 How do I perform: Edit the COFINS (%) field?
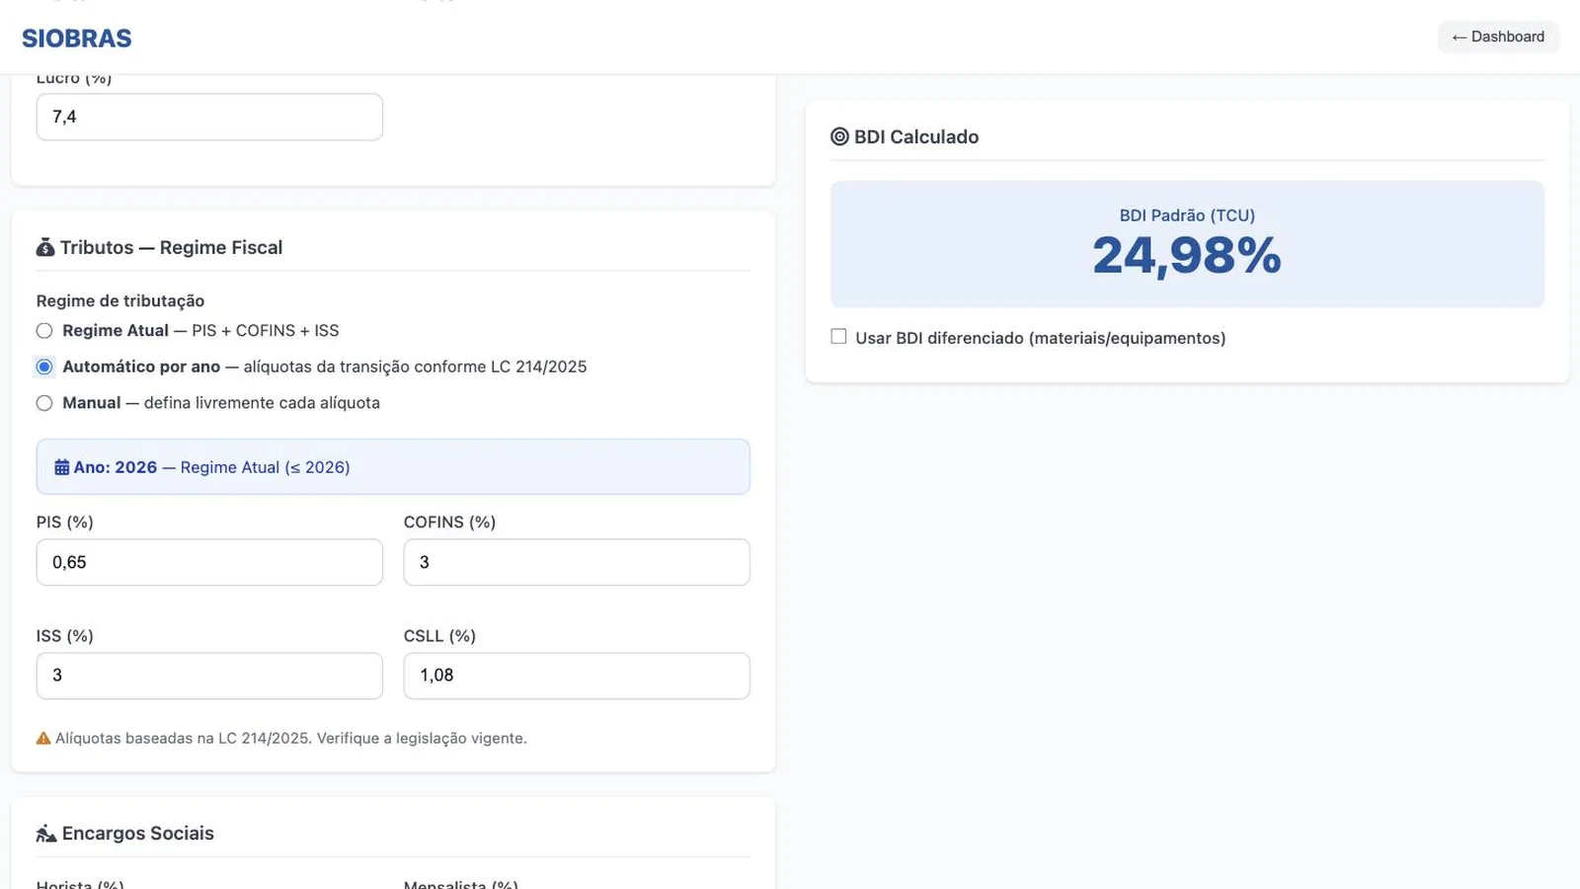(x=577, y=562)
